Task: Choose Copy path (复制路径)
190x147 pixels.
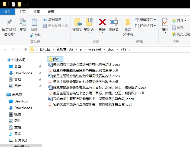Action: click(52, 20)
